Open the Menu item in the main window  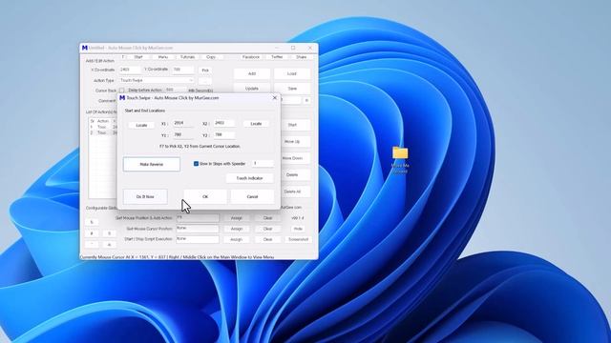click(163, 57)
